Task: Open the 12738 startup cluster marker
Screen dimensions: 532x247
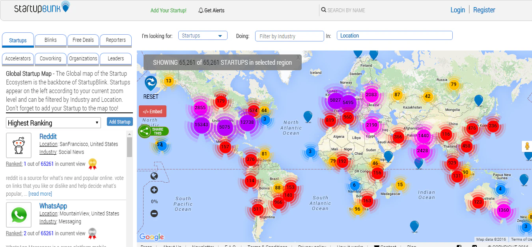Action: [247, 122]
